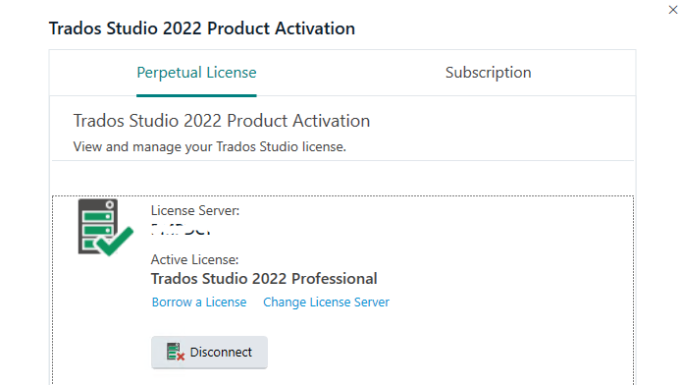The image size is (682, 385).
Task: Click the 'View and manage your Trados Studio license' text
Action: click(x=210, y=146)
